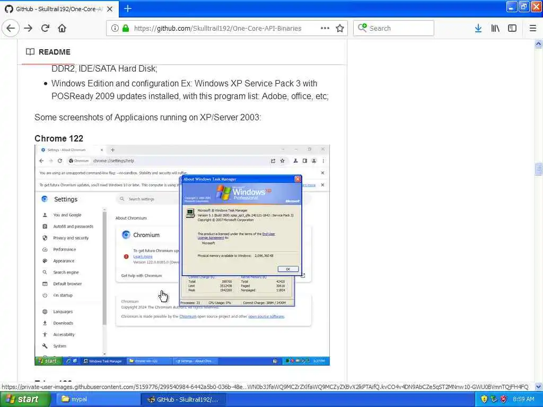This screenshot has width=543, height=407.
Task: Open page actions three-dot menu
Action: point(325,28)
